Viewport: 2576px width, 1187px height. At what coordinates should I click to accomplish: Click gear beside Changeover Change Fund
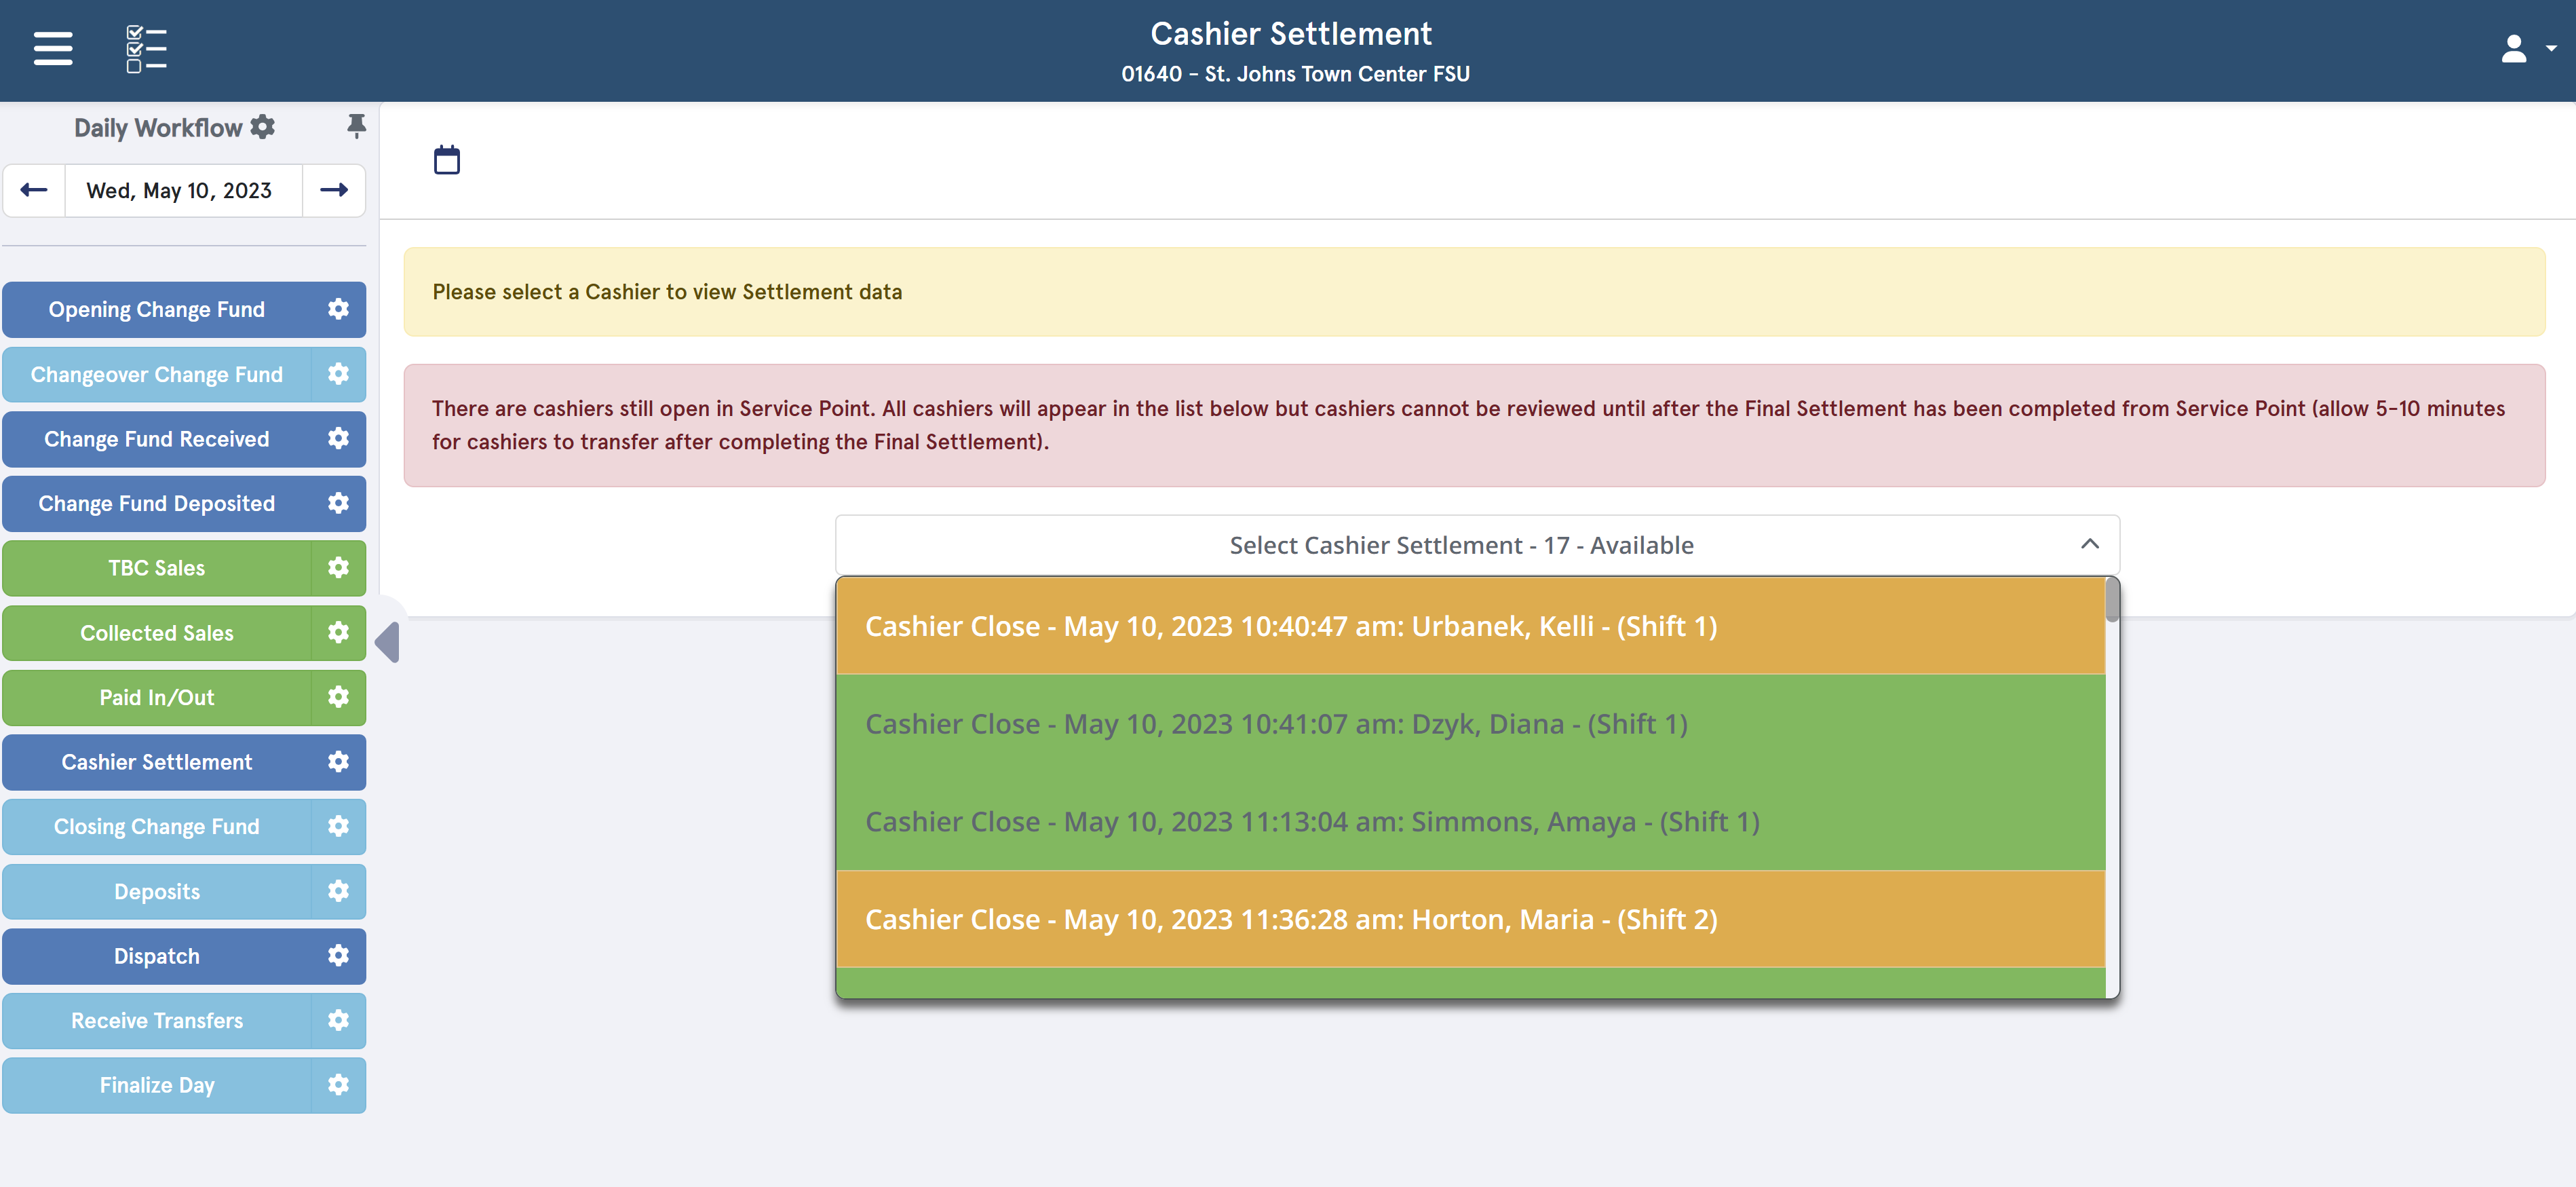pos(338,375)
